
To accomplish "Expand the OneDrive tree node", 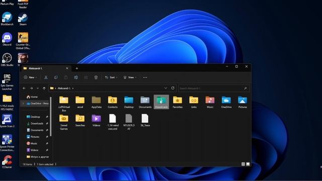I will [23, 104].
